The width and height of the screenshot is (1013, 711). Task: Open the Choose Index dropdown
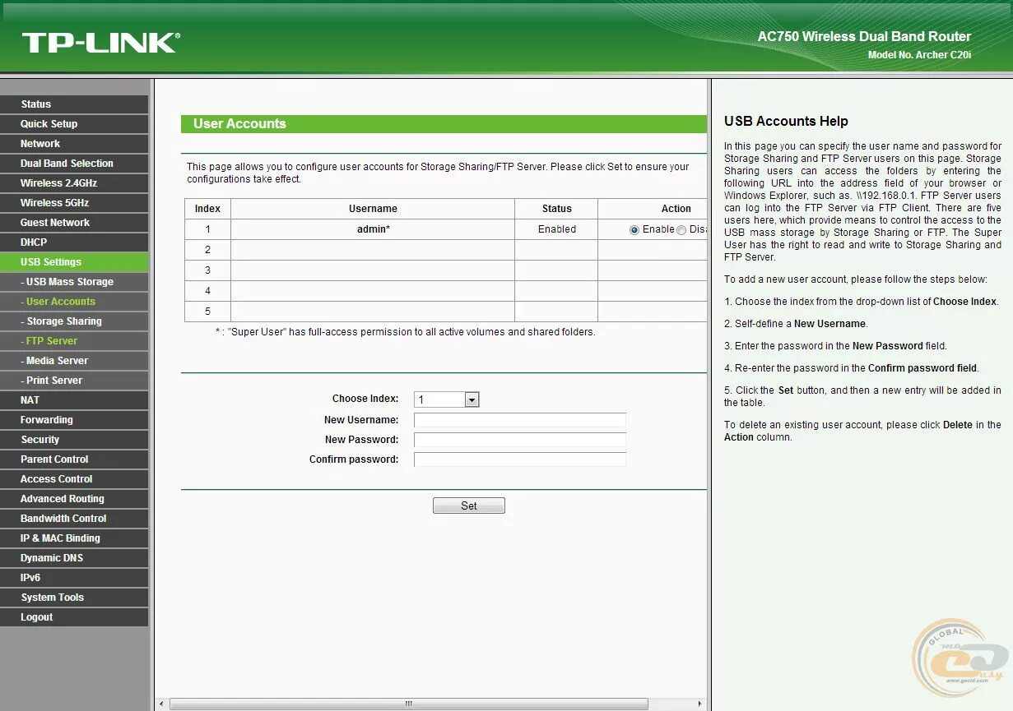coord(471,399)
